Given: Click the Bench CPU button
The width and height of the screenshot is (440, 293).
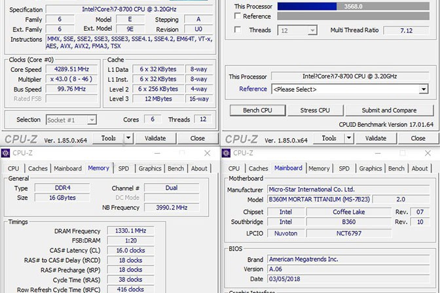Looking at the screenshot, I should [257, 111].
